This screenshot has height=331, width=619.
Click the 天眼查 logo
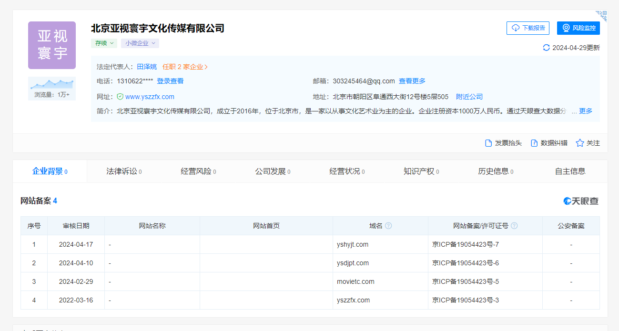tap(581, 201)
